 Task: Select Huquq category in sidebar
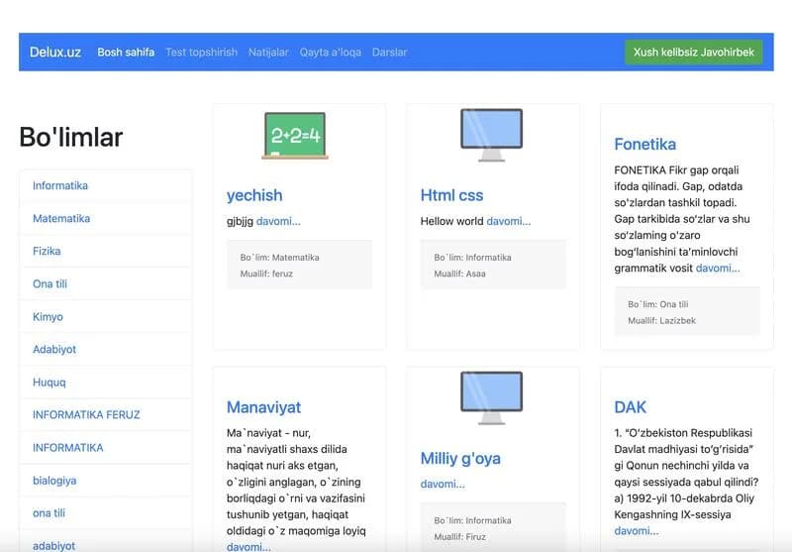(x=106, y=383)
